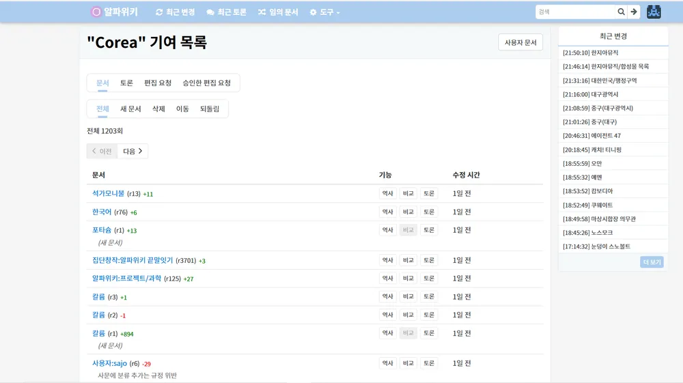Switch to the 토론 tab
Image resolution: width=683 pixels, height=383 pixels.
(127, 83)
